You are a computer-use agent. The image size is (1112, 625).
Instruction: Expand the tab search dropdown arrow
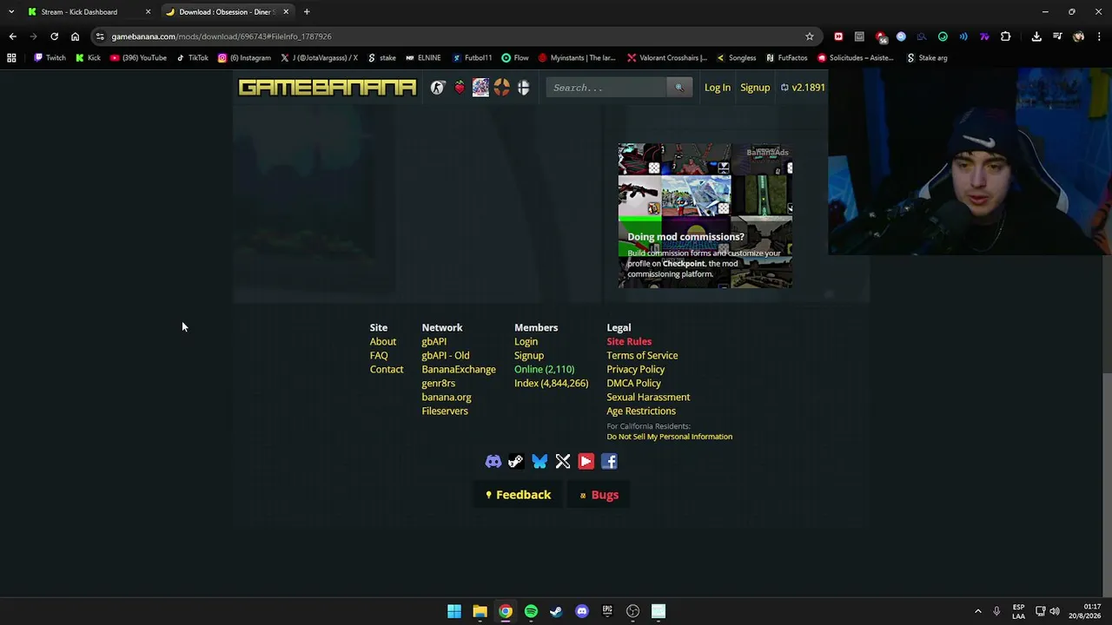click(x=11, y=12)
